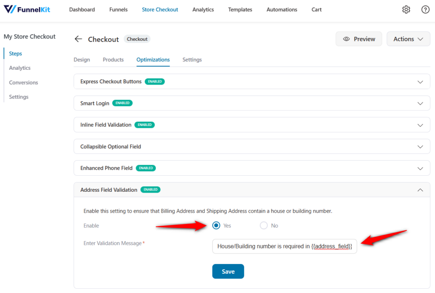Click the Express Checkout Buttons title

(x=111, y=81)
